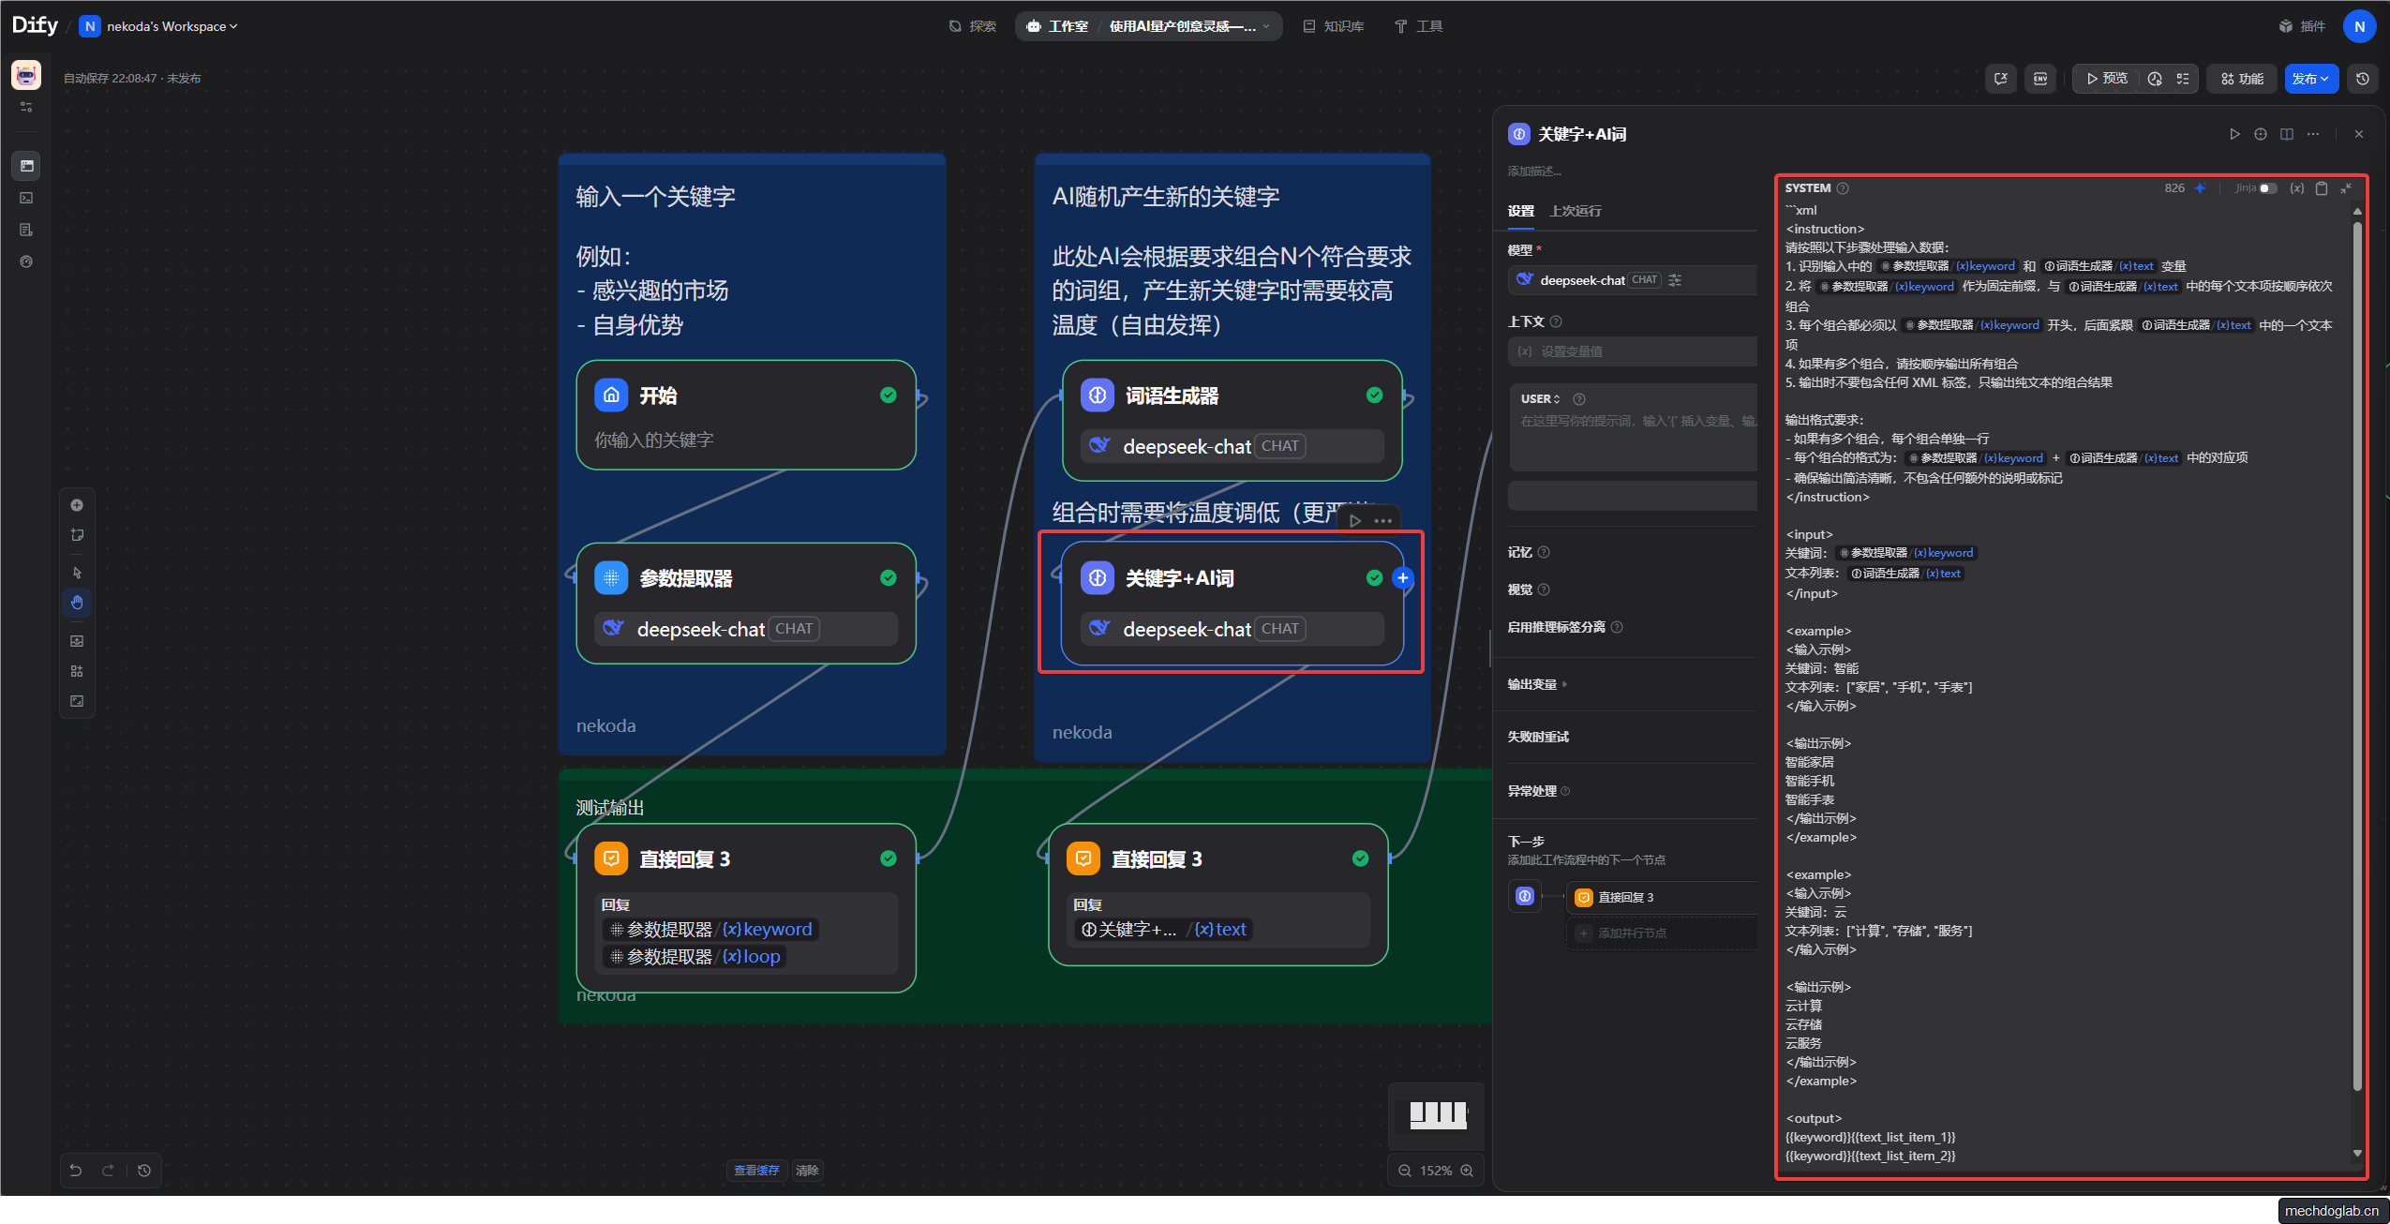Viewport: 2390px width, 1224px height.
Task: Open the 发布 publish dropdown
Action: coord(2310,79)
